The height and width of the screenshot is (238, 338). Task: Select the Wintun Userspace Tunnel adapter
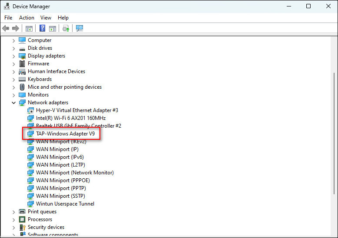[x=65, y=204]
